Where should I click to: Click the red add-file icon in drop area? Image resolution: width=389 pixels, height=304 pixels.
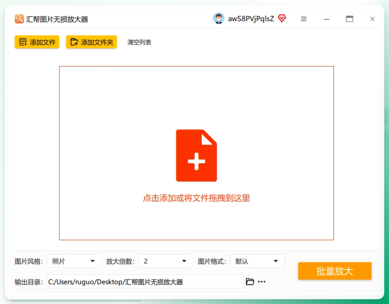click(197, 155)
